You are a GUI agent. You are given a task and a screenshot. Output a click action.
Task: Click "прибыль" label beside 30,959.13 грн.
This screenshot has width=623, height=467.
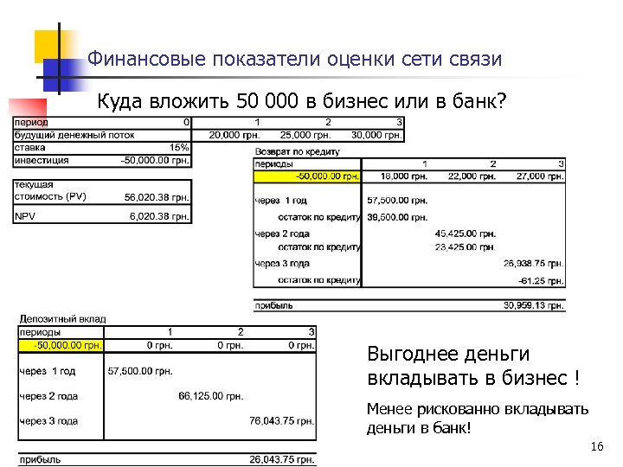273,306
